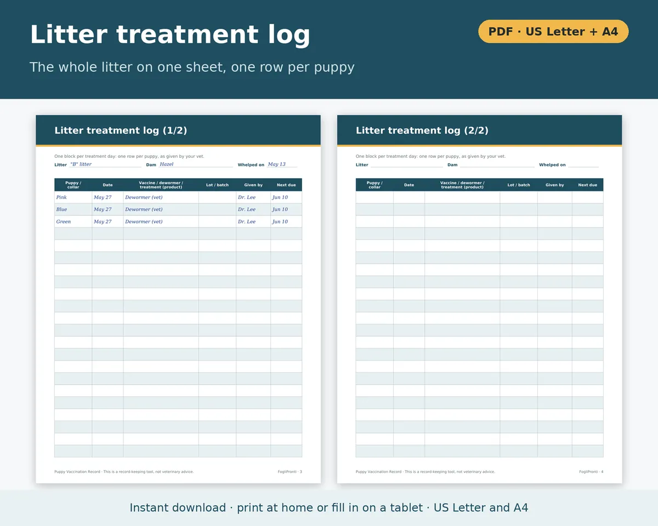Click the Whelped on field showing May 13
Viewport: 658px width, 526px height.
coord(282,164)
